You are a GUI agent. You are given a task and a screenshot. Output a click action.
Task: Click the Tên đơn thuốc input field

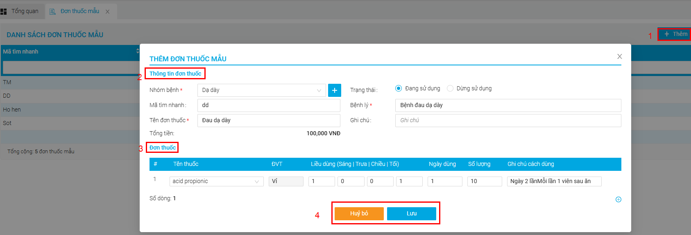(x=269, y=121)
